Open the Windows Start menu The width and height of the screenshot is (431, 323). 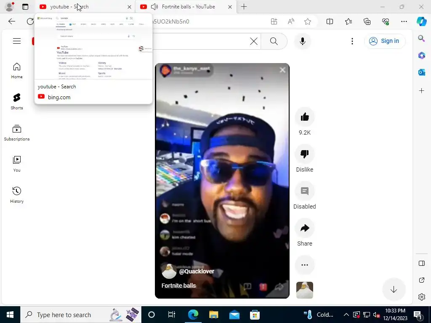[x=10, y=315]
